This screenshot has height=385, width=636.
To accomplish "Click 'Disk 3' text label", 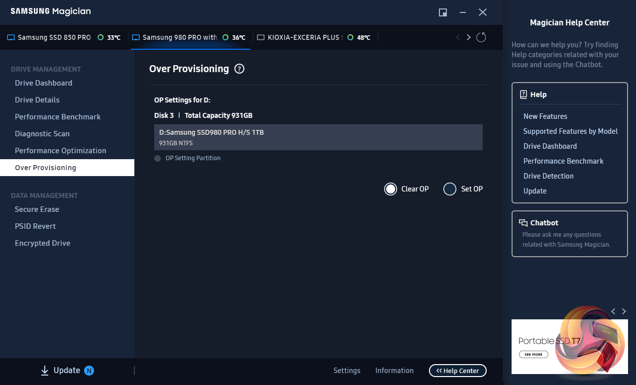I will tap(164, 115).
